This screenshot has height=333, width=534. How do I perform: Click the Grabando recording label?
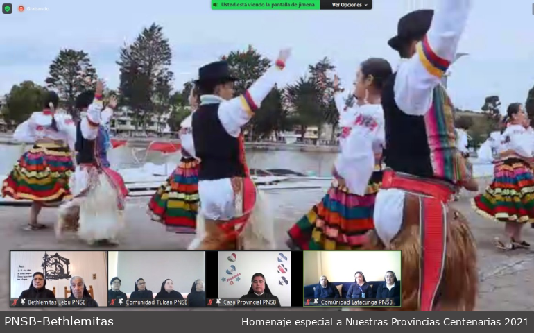(x=37, y=8)
